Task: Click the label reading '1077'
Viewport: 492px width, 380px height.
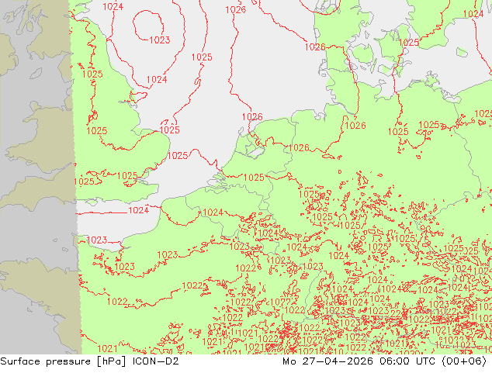Action: tap(280, 302)
